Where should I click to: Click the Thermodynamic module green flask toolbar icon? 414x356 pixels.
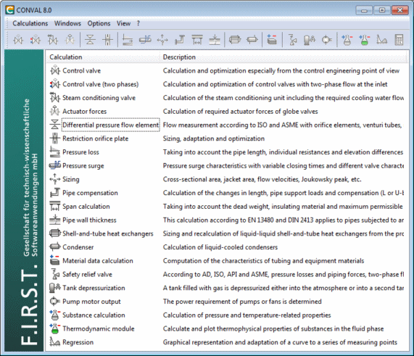(x=365, y=40)
